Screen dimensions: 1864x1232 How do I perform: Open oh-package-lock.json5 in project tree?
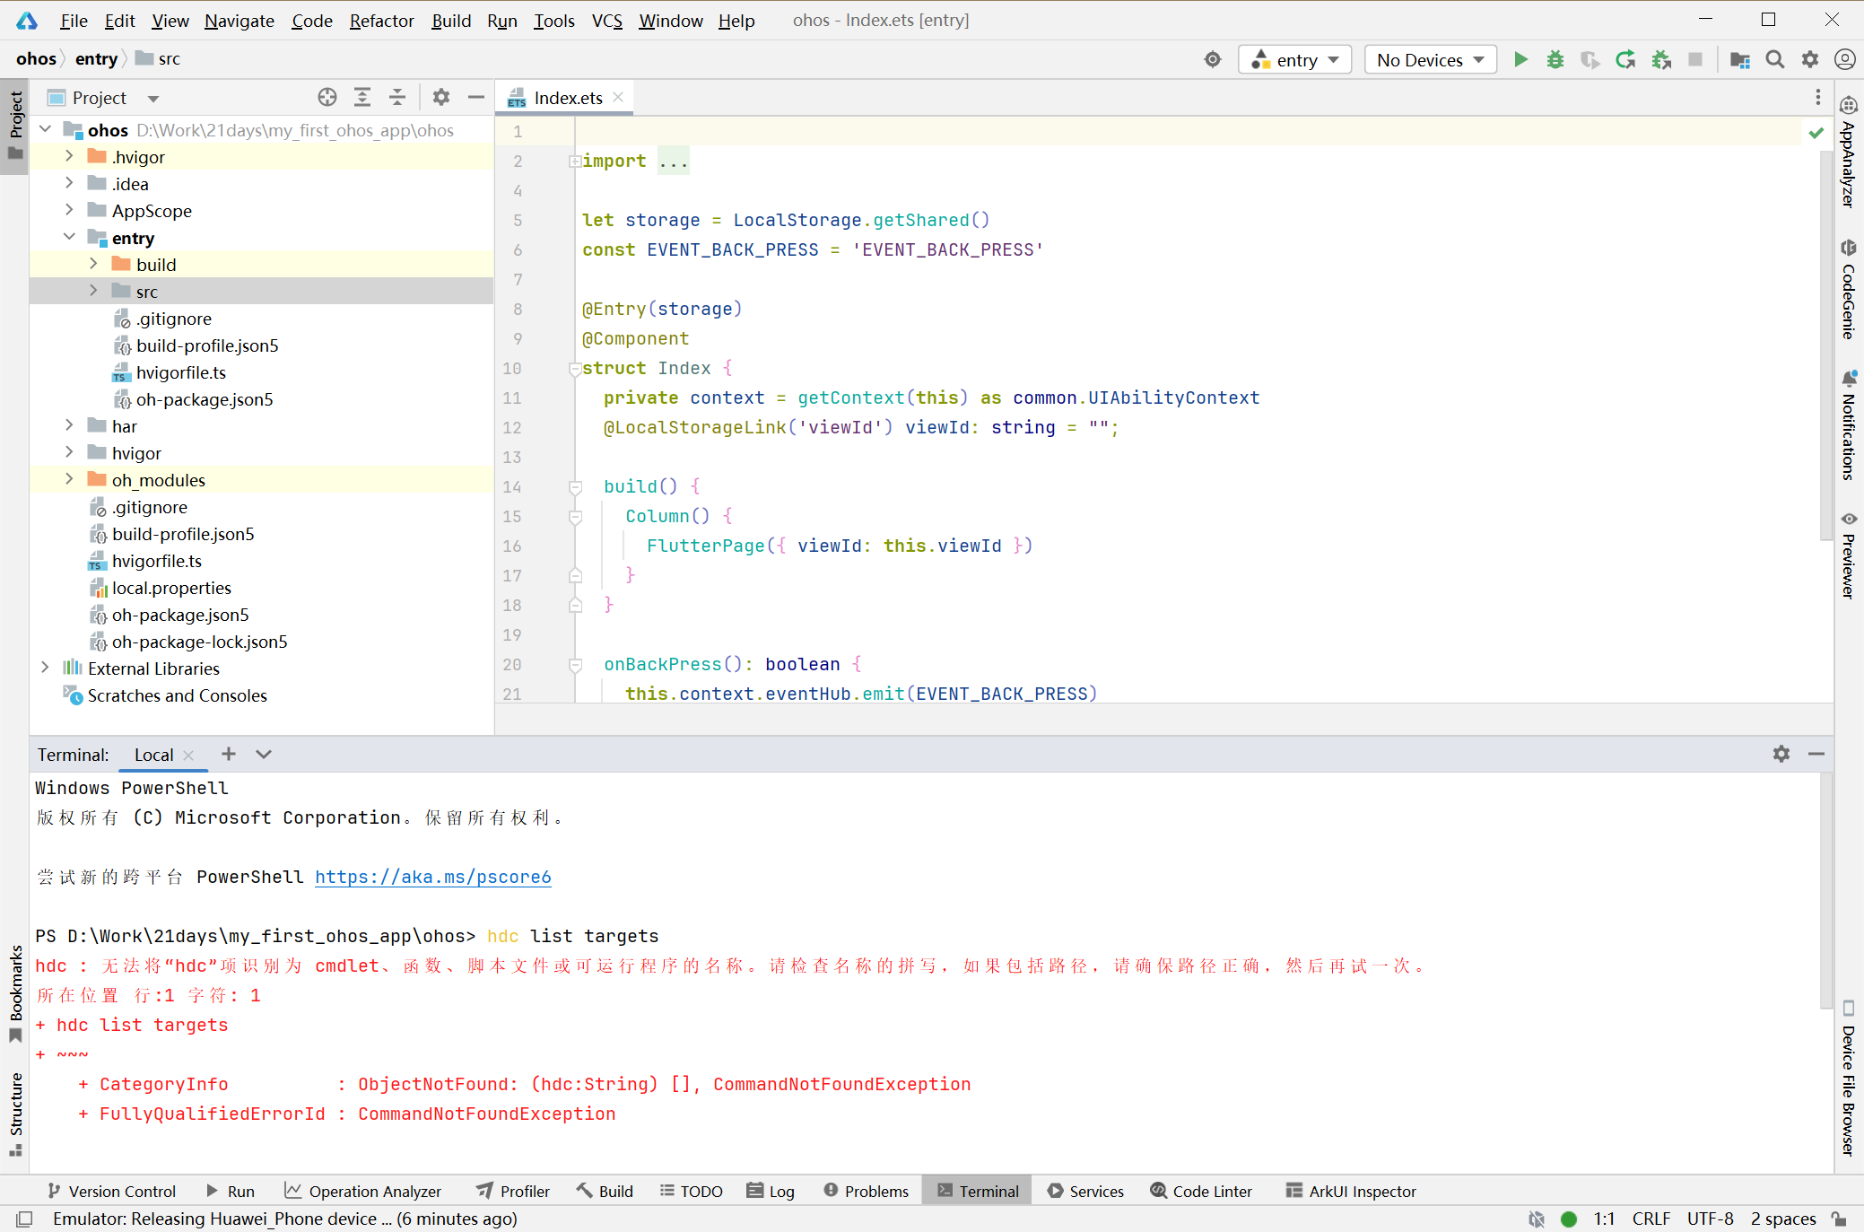[x=199, y=642]
